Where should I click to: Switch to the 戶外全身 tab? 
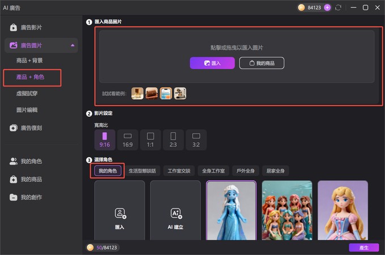click(x=246, y=171)
